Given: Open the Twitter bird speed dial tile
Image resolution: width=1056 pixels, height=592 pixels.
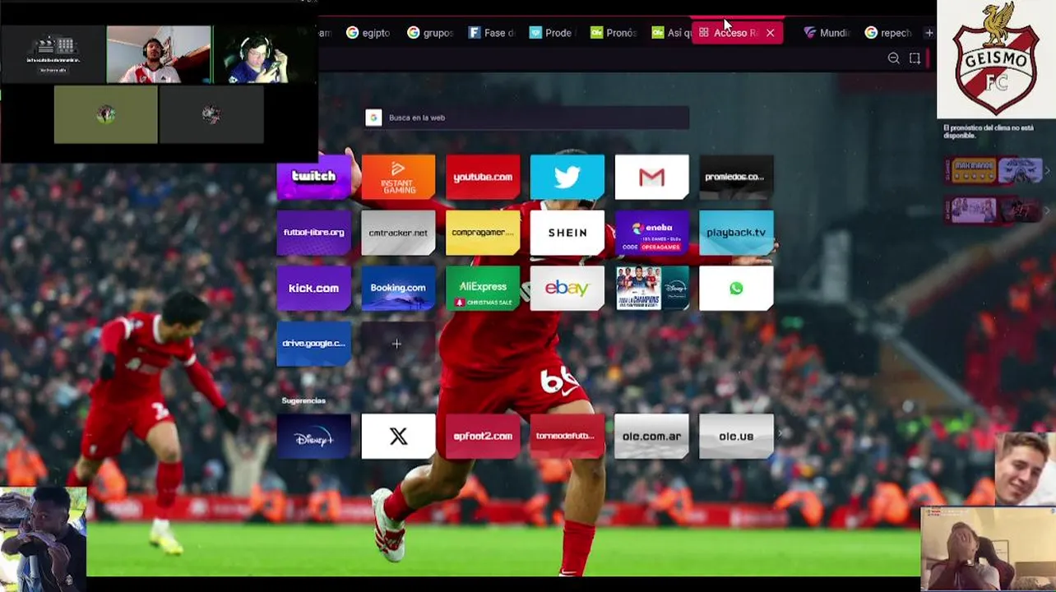Looking at the screenshot, I should point(567,177).
